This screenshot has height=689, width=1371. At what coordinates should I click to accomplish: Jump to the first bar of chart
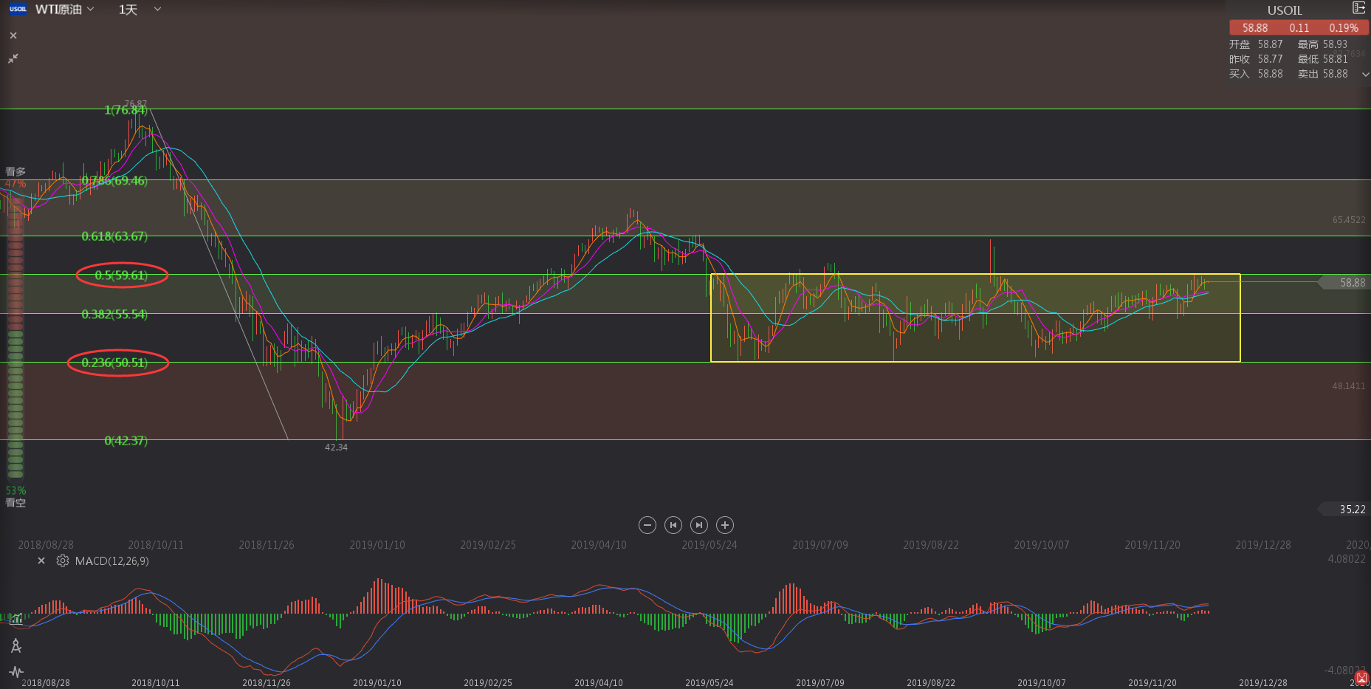[673, 525]
